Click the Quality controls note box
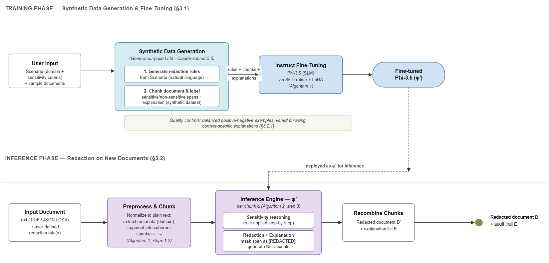This screenshot has width=549, height=263. coord(238,123)
